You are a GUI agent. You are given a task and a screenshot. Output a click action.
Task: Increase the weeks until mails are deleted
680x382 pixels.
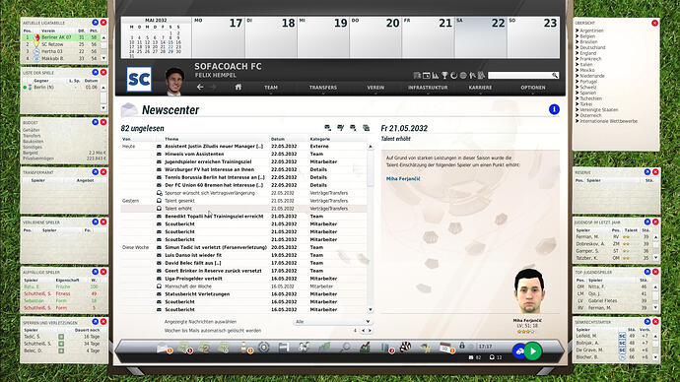[x=370, y=331]
